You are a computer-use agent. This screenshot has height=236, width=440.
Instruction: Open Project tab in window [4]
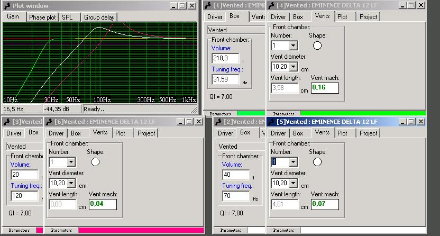coord(369,17)
